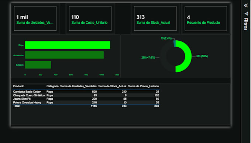The width and height of the screenshot is (251, 143).
Task: Click the Calzado bar in bar chart
Action: (38, 65)
